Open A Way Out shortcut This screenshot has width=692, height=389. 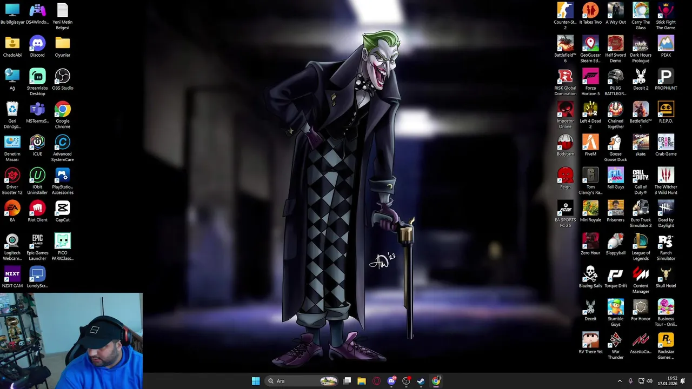(x=615, y=14)
